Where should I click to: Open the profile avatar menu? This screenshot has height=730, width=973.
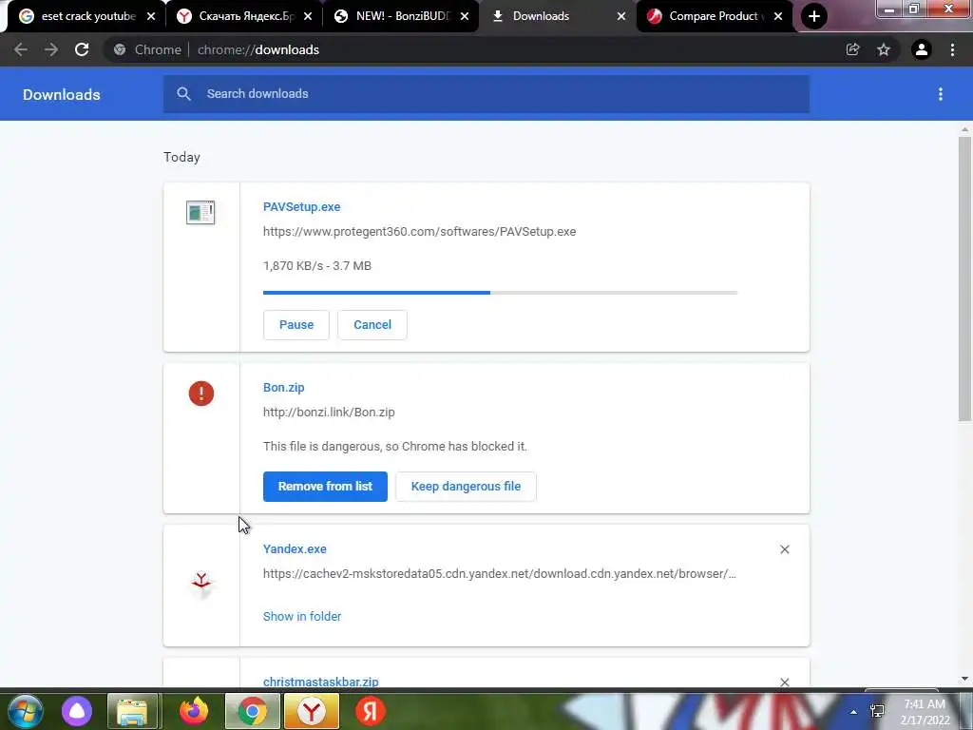pos(922,49)
